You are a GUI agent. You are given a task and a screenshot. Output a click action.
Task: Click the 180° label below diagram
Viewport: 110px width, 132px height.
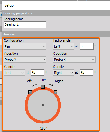pos(44,128)
